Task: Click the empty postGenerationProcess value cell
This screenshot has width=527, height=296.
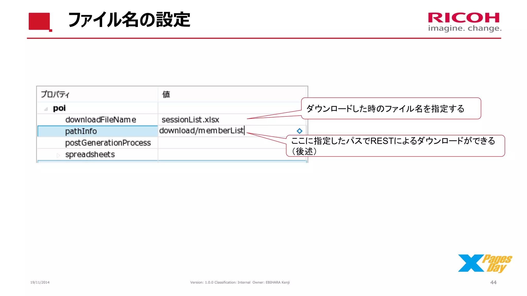Action: (x=232, y=143)
